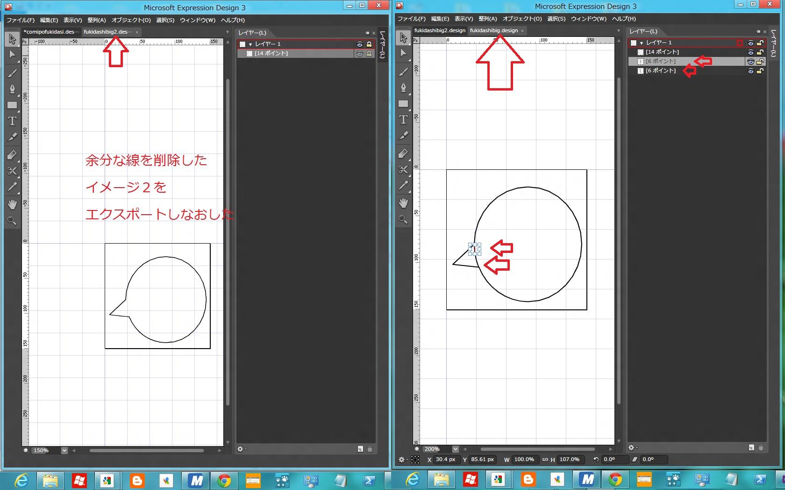The width and height of the screenshot is (785, 490).
Task: Select the Direct Selection tool in left window
Action: coord(12,55)
